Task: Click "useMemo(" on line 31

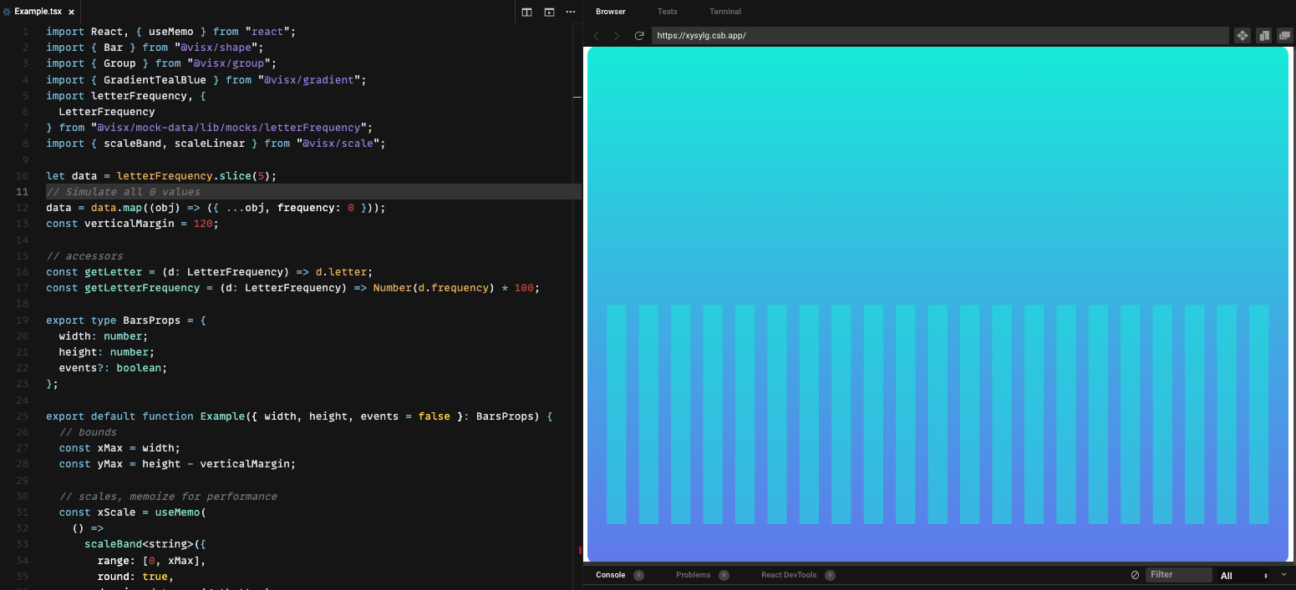Action: coord(180,512)
